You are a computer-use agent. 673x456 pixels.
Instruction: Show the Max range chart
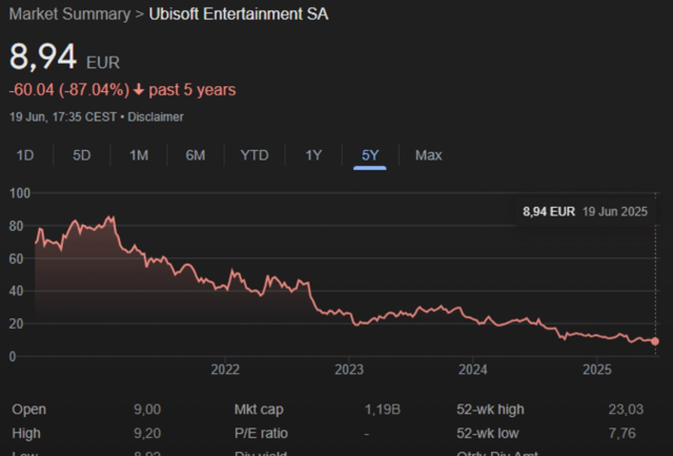click(429, 155)
